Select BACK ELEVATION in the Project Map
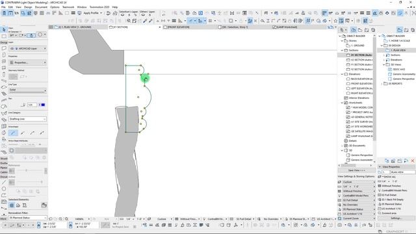The width and height of the screenshot is (416, 234). [359, 79]
